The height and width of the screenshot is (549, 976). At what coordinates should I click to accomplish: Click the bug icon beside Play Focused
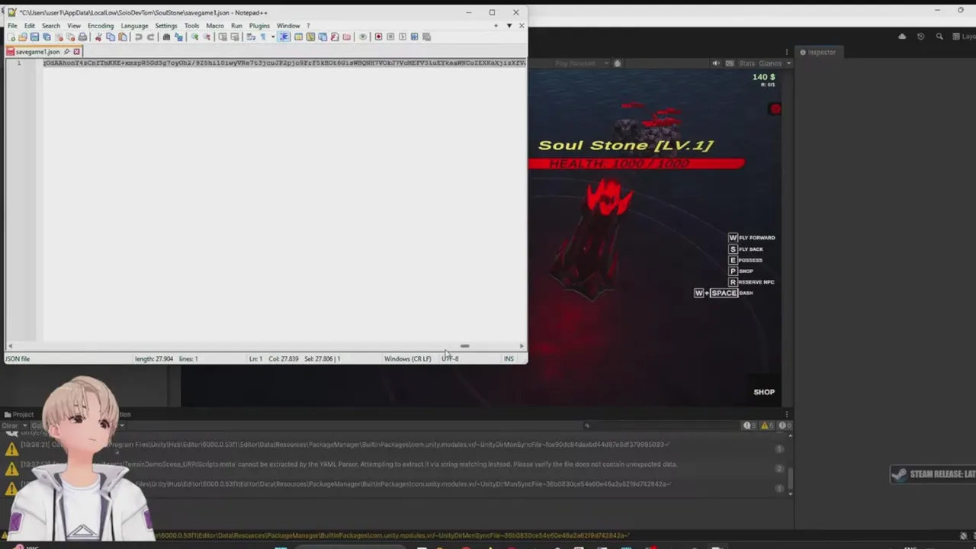coord(618,63)
